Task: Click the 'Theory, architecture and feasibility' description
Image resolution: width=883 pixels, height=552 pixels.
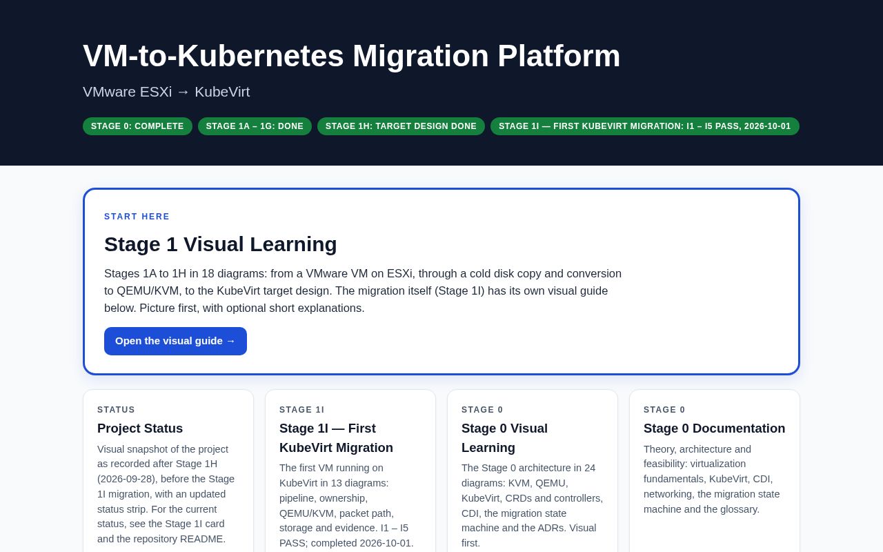Action: click(x=712, y=479)
